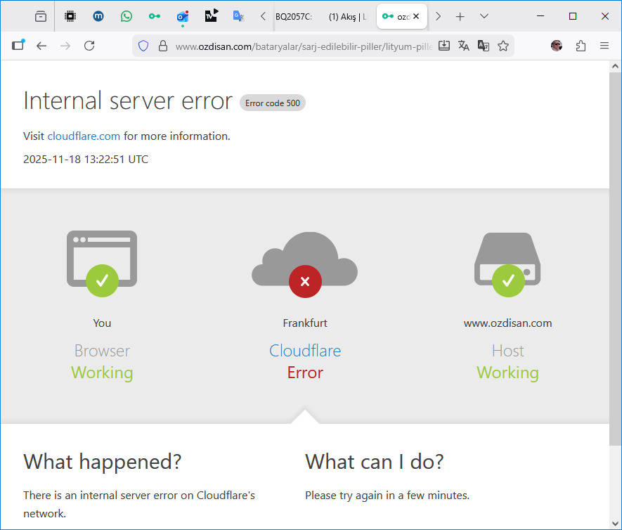Viewport: 622px width, 530px height.
Task: Open the Google Translate pinned tab
Action: click(239, 16)
